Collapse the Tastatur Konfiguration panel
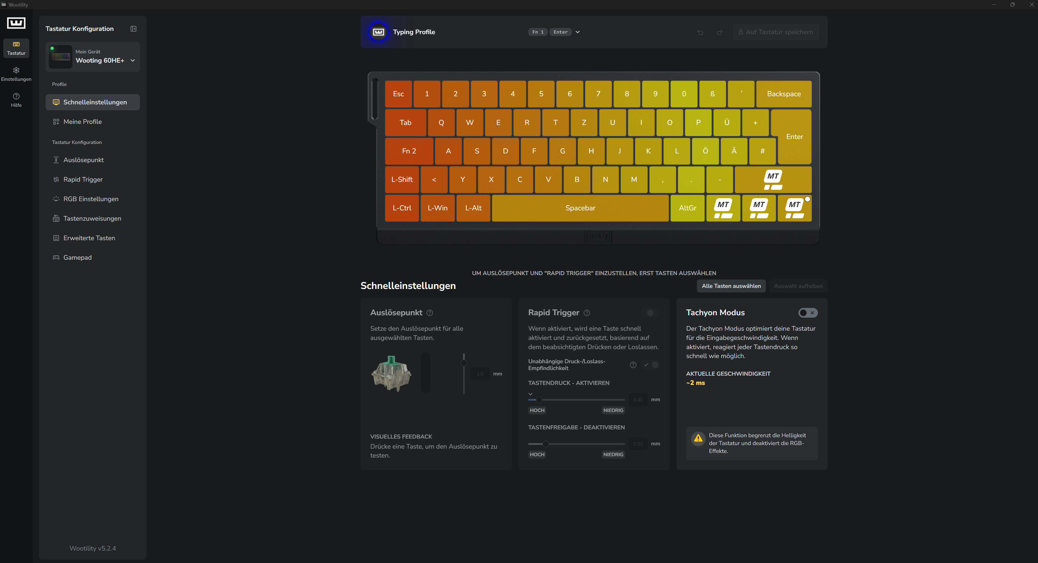Viewport: 1038px width, 563px height. coord(133,28)
